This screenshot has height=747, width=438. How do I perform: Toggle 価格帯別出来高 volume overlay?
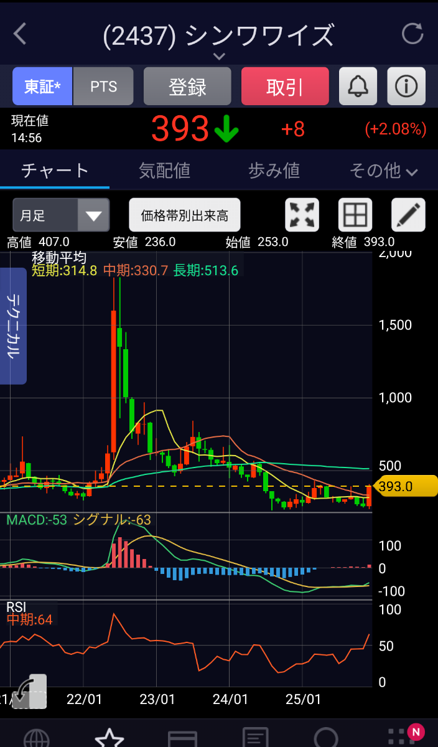[185, 215]
